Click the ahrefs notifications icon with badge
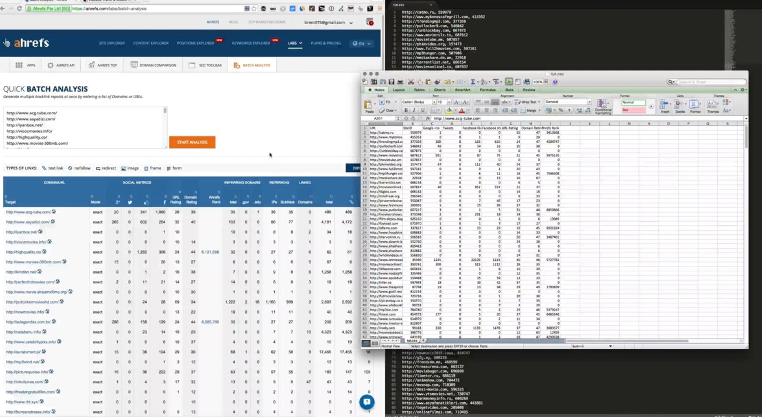This screenshot has height=417, width=762. coord(370,22)
